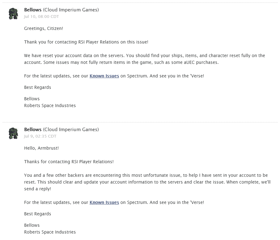Click 'Thank you for contacting RSI Player Relations on this issue!'

pos(86,42)
